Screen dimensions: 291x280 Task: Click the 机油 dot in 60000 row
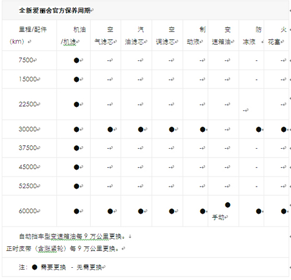[x=76, y=211]
